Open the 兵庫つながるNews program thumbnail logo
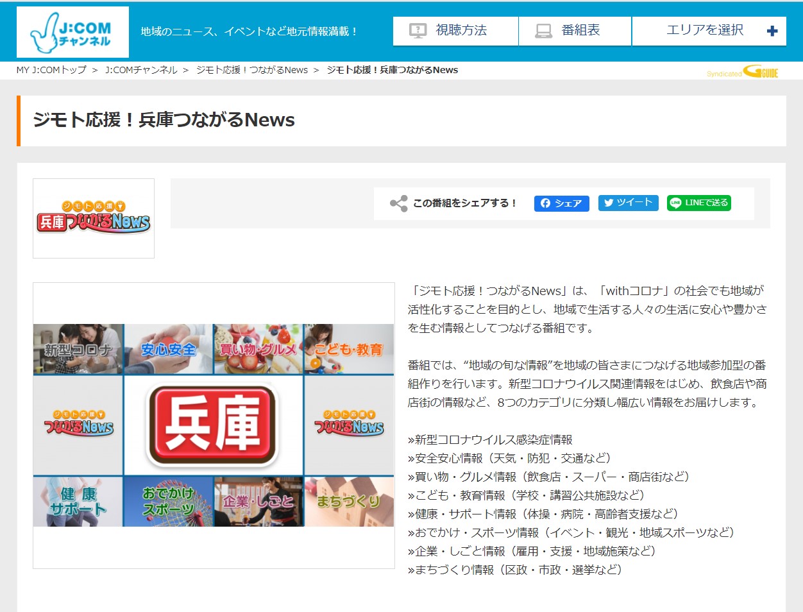803x612 pixels. pos(93,218)
